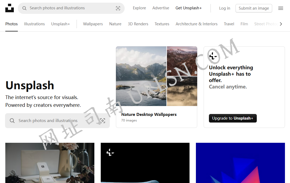Switch to the Unsplash+ tab
Screen dimensions: 290x183
pos(61,24)
